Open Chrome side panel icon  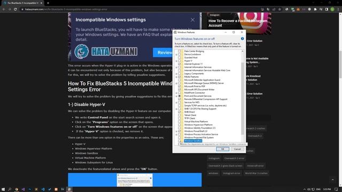click(327, 10)
